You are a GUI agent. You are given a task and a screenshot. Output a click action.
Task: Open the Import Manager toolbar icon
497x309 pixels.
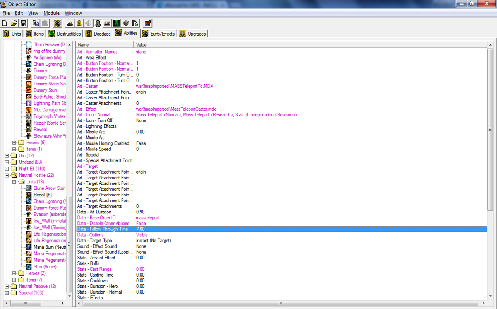135,24
